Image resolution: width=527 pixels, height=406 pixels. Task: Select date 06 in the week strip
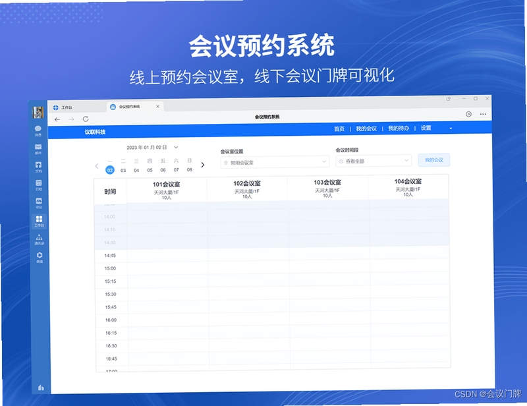coord(163,170)
